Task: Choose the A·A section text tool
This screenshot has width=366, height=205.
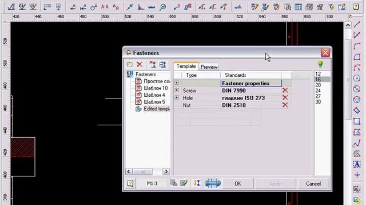Action: 105,7
